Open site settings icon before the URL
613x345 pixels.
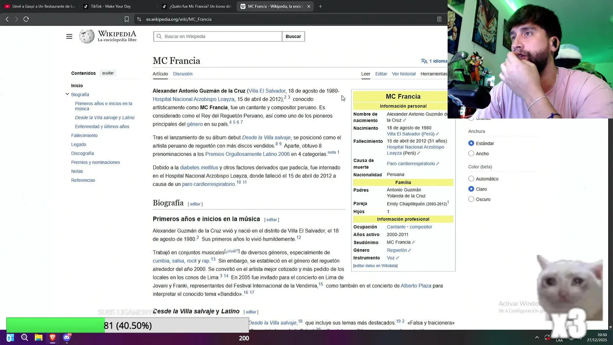tap(139, 19)
